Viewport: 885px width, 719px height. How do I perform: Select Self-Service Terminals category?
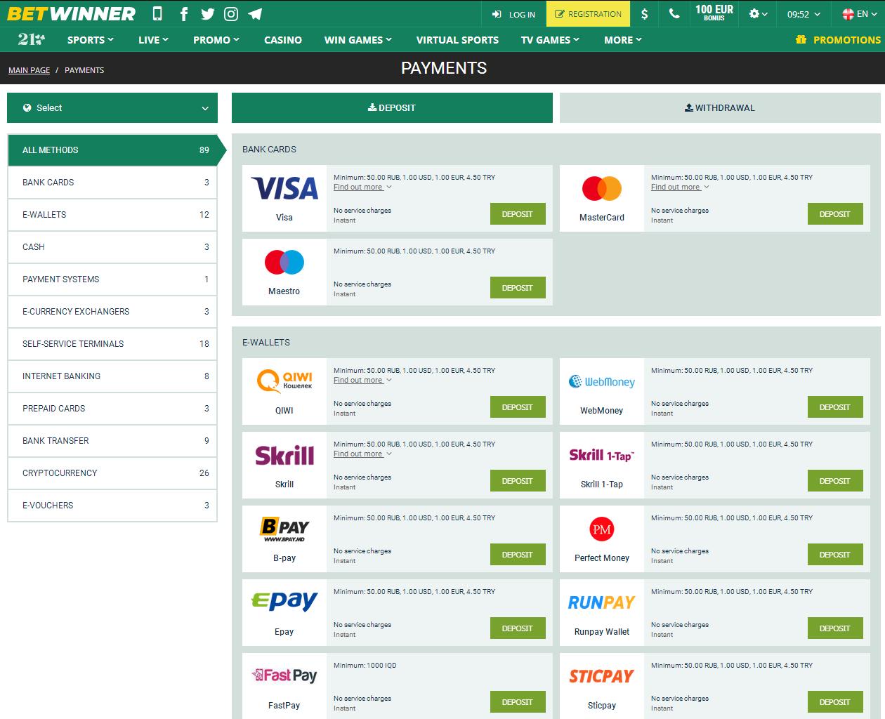pos(112,344)
